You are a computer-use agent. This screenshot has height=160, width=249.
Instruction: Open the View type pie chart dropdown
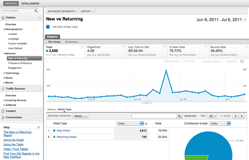click(212, 116)
